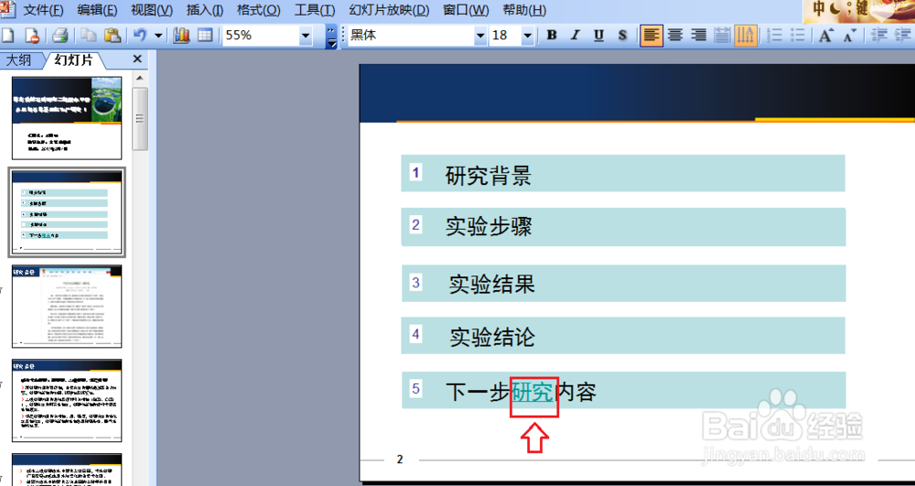Decrease font size with small A icon
The height and width of the screenshot is (486, 915).
[850, 36]
